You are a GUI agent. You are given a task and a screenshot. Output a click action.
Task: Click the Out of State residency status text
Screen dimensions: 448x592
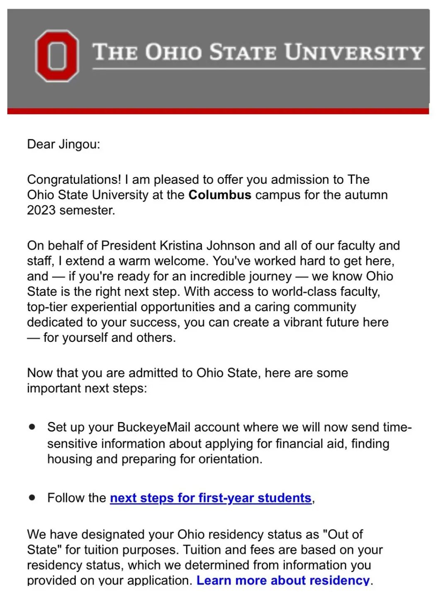[x=195, y=542]
